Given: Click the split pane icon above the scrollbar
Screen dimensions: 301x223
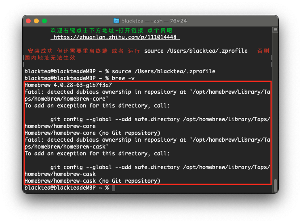Looking at the screenshot, I should click(276, 29).
